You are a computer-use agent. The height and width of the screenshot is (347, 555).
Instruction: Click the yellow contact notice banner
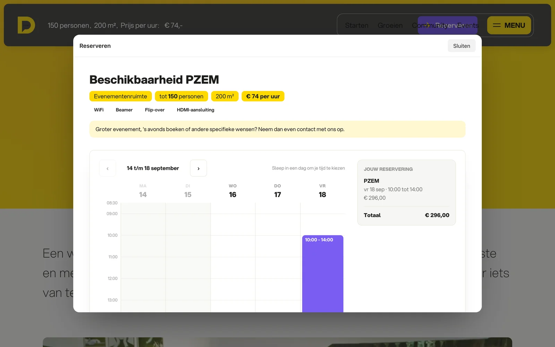tap(277, 129)
